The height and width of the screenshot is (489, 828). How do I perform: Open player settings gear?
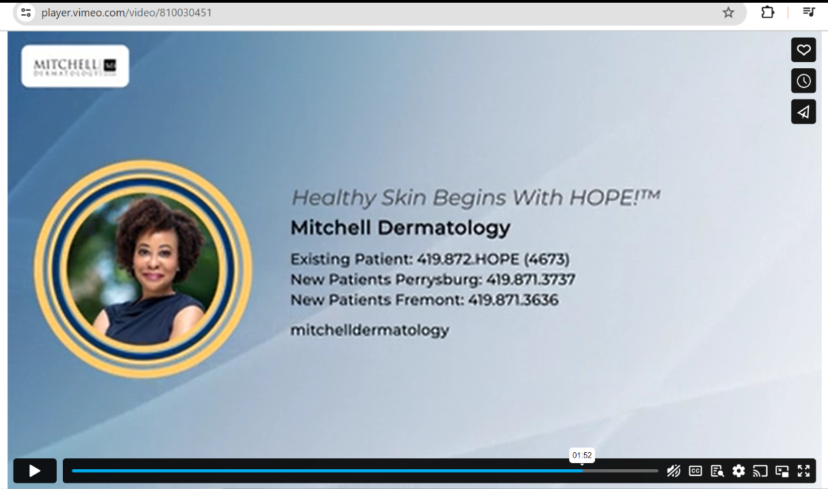(739, 471)
